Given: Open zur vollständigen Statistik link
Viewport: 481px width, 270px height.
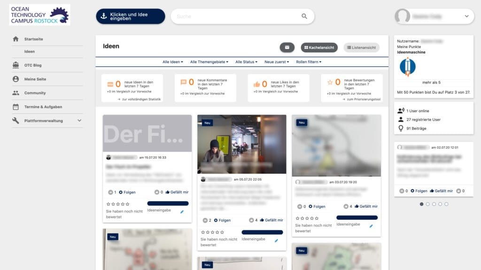Looking at the screenshot, I should 142,99.
